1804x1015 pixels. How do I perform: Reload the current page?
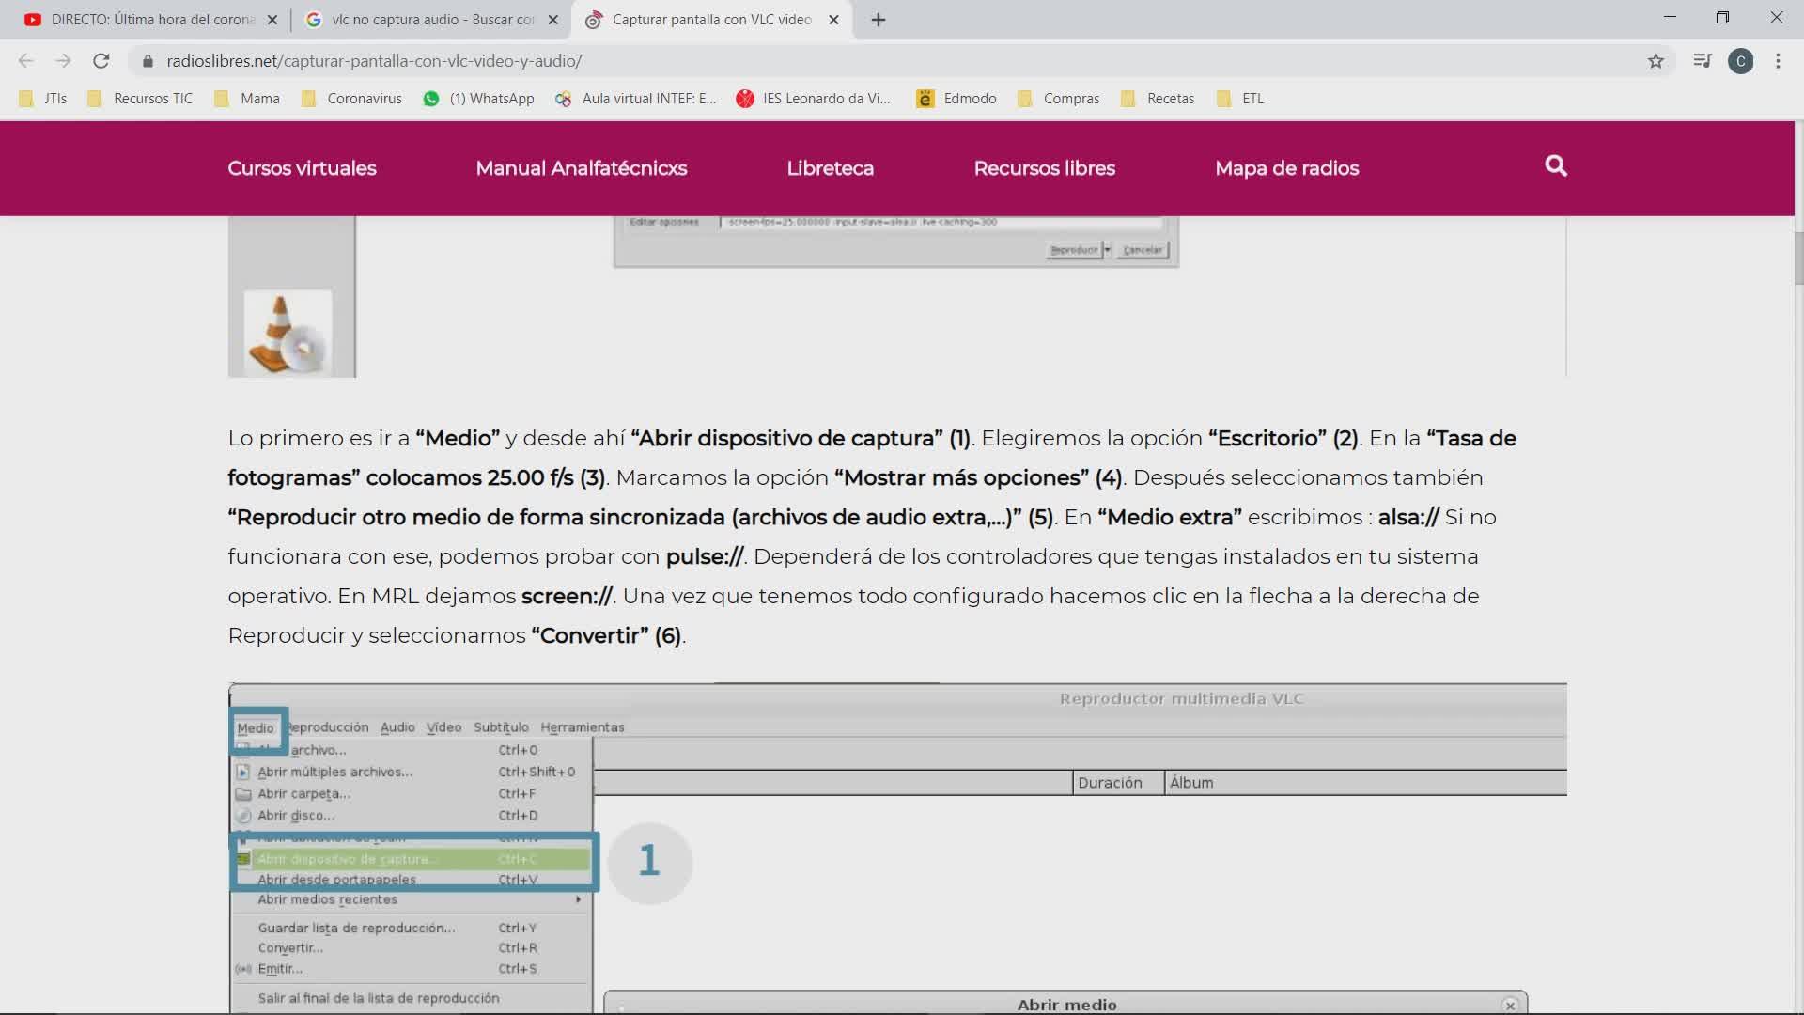[x=101, y=61]
